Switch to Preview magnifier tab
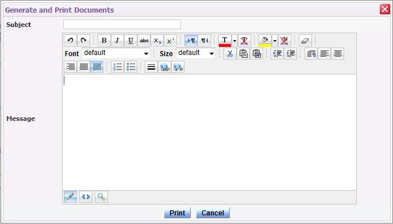 pos(102,197)
